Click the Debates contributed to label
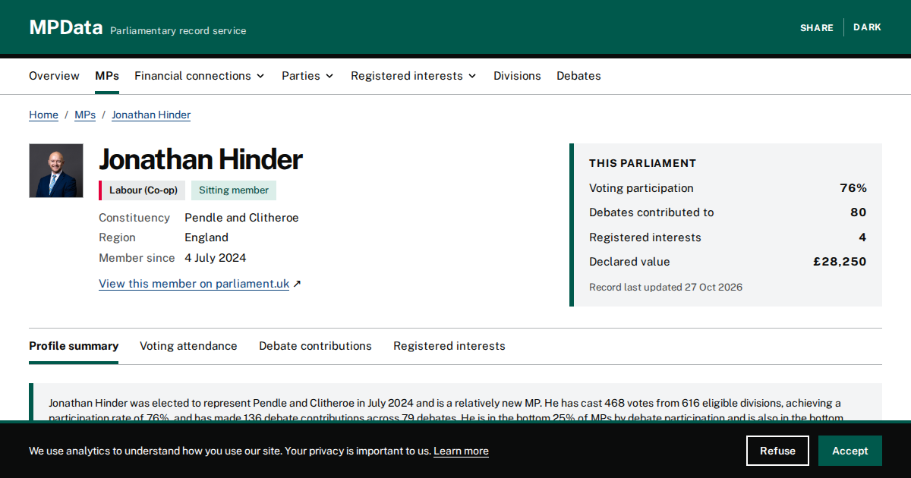911x478 pixels. click(x=651, y=212)
